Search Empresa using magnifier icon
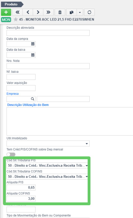The width and height of the screenshot is (133, 218). 33,99
